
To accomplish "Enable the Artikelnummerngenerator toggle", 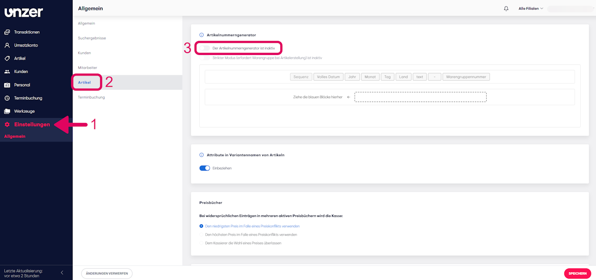I will [x=205, y=48].
